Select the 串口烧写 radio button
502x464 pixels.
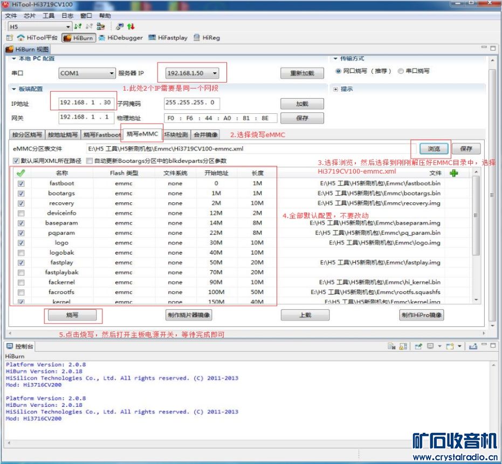coord(401,71)
